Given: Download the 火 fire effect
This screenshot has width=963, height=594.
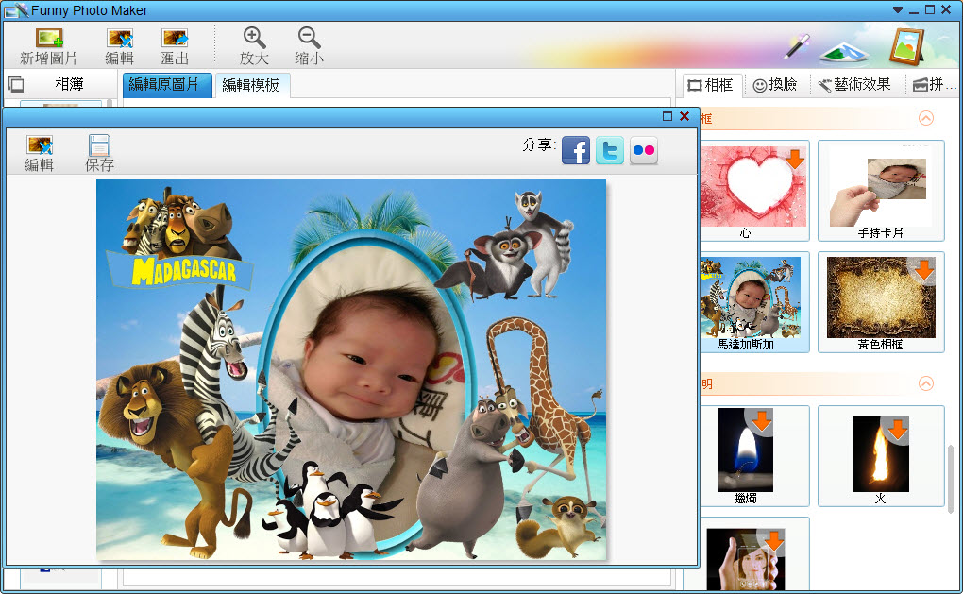Looking at the screenshot, I should (x=898, y=428).
